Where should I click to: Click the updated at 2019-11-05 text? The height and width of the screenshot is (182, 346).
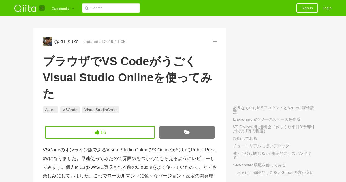104,42
